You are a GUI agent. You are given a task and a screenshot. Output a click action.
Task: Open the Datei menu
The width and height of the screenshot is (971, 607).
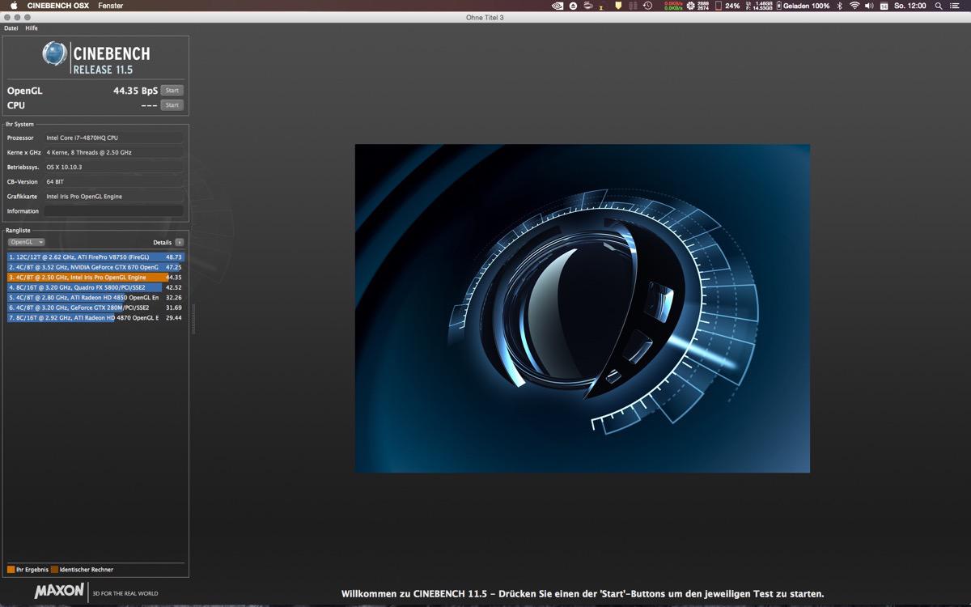tap(11, 28)
